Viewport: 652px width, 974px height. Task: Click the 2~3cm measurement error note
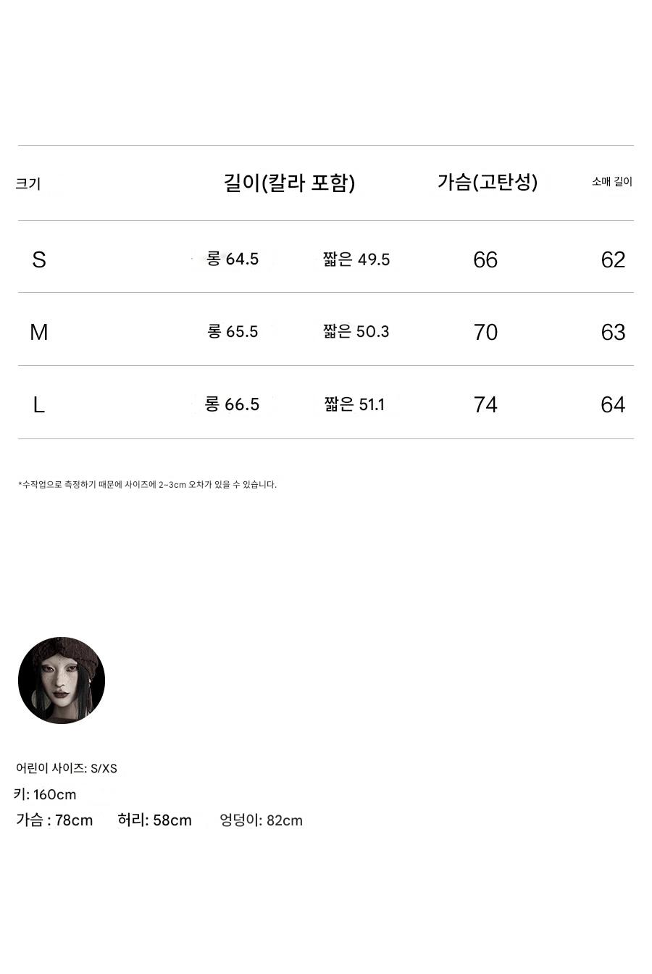click(x=147, y=484)
